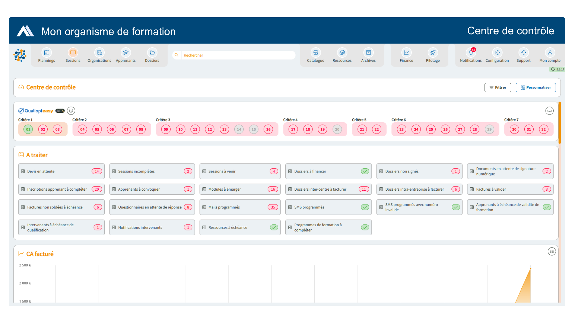
Task: Open Factures non soldées à échéance
Action: click(61, 207)
